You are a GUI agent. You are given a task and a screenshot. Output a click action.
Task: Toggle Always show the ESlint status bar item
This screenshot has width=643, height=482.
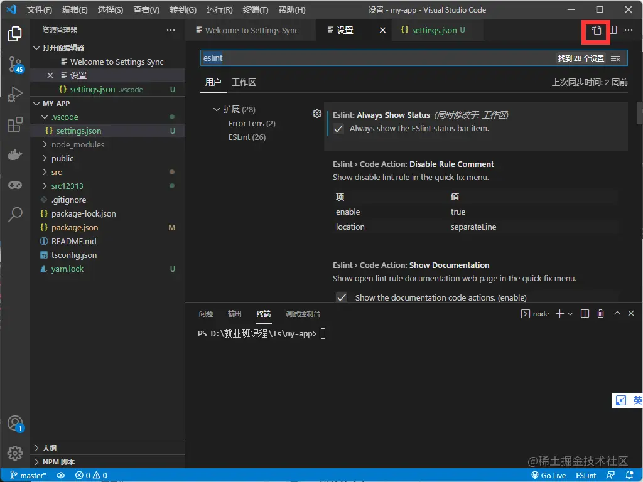tap(338, 129)
